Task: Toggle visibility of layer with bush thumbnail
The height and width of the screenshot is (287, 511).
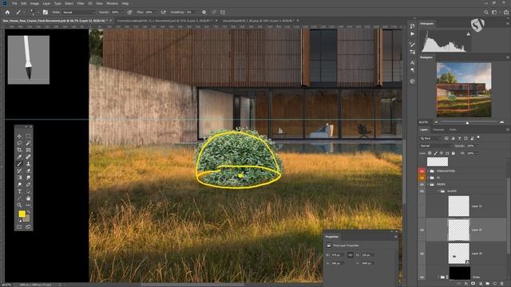Action: point(422,254)
